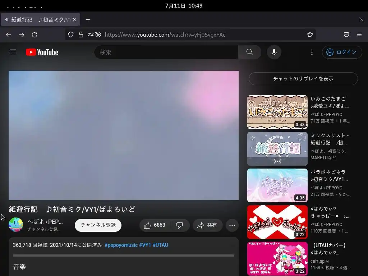Subscribe via チャンネル登録 button

[98, 225]
